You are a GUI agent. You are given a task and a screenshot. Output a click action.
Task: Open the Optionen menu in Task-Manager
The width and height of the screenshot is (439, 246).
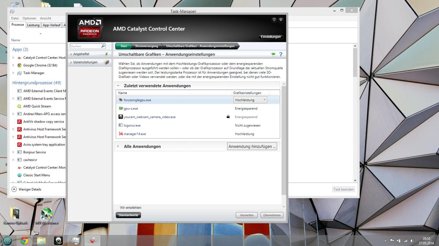coord(29,18)
